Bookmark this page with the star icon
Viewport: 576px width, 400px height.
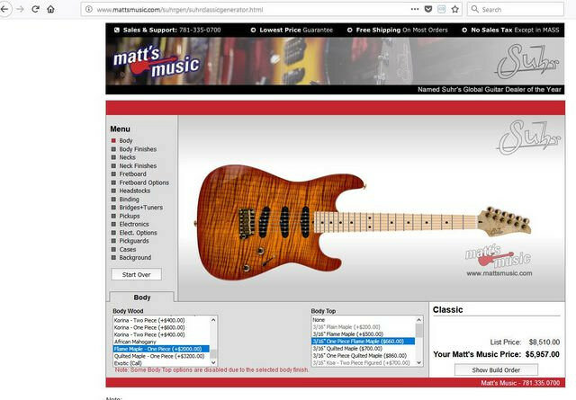coord(455,9)
